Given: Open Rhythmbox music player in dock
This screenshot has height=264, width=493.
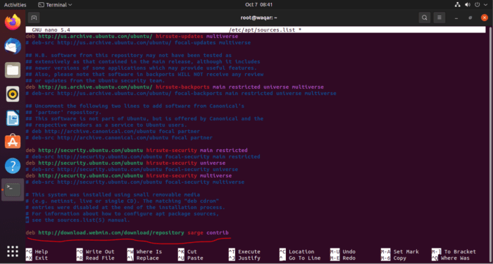Looking at the screenshot, I should (13, 94).
